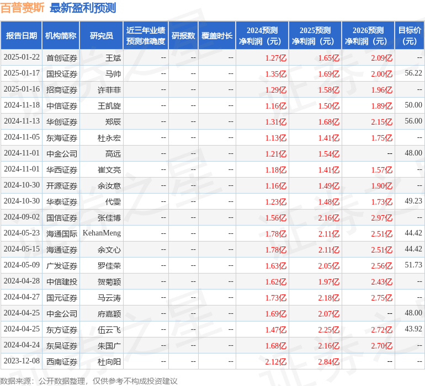Viewport: 425px width, 386px height.
Task: Click 华创证券 institution cell
Action: [x=62, y=122]
